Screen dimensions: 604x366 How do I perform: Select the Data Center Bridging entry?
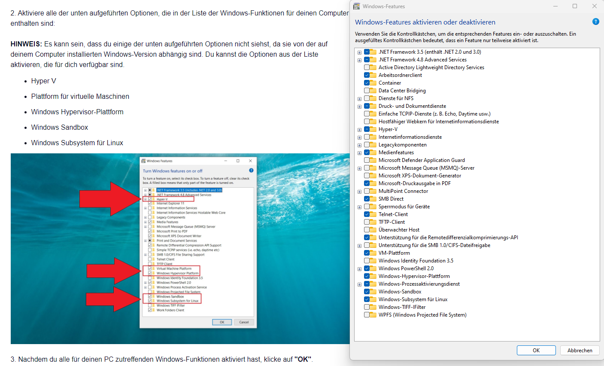(x=402, y=91)
